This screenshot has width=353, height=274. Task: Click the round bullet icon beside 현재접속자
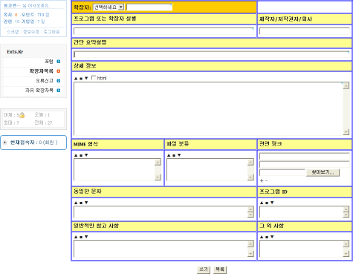(x=4, y=143)
